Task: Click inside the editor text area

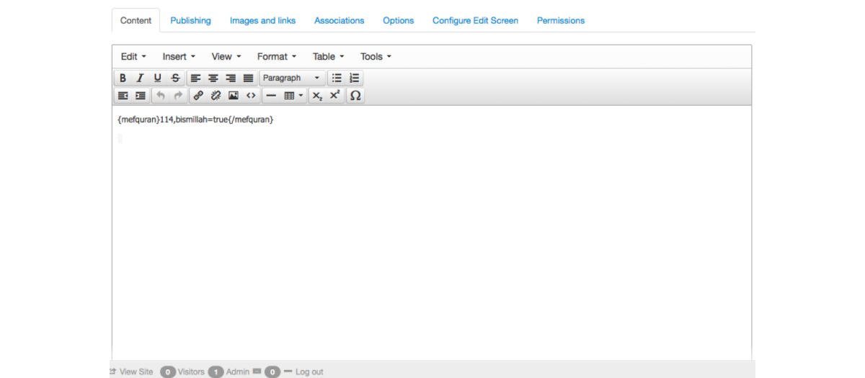Action: click(x=431, y=230)
